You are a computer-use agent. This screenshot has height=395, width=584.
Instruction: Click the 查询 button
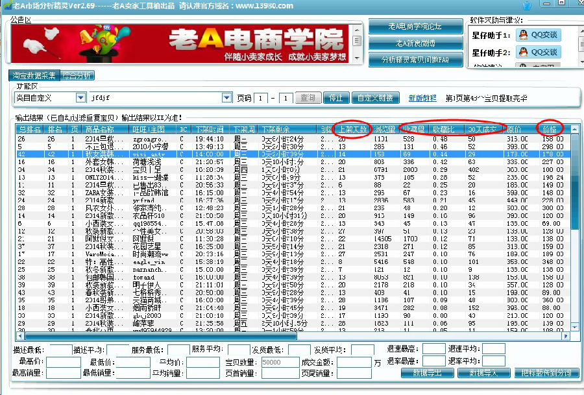point(308,98)
